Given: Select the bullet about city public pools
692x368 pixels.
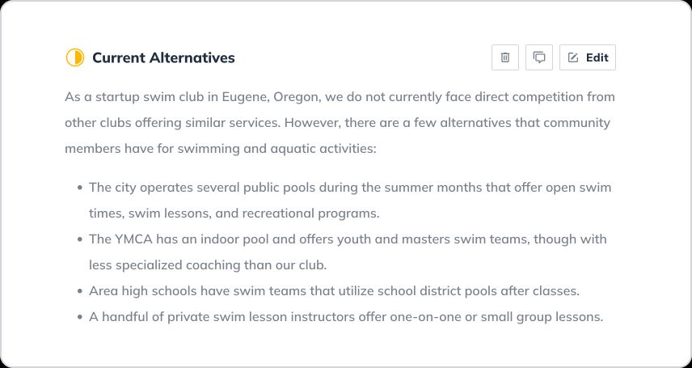Looking at the screenshot, I should click(x=349, y=188).
